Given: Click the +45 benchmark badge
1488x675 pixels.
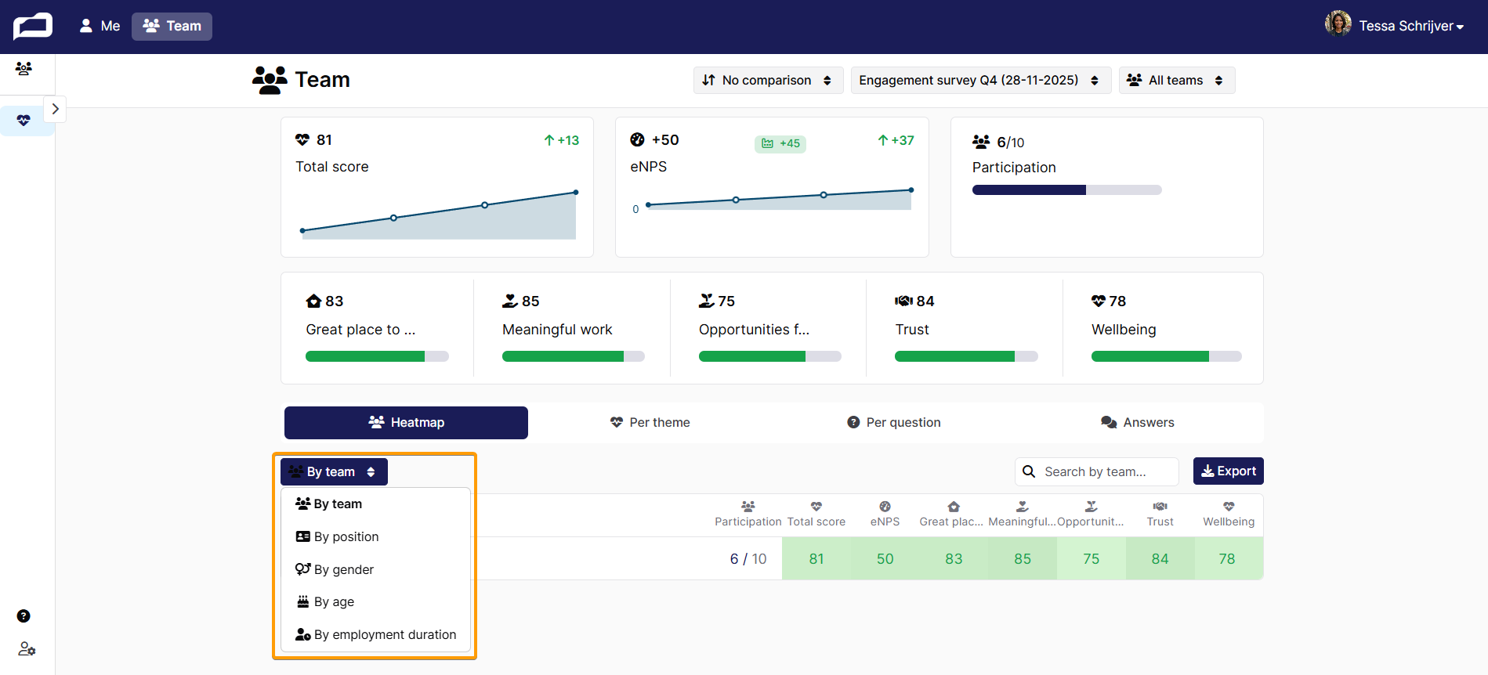Looking at the screenshot, I should coord(780,144).
